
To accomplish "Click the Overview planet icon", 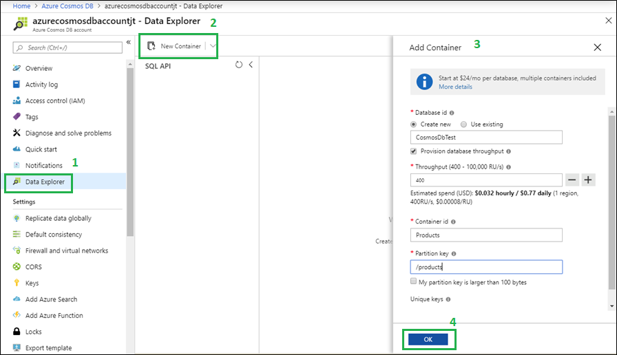I will point(17,68).
